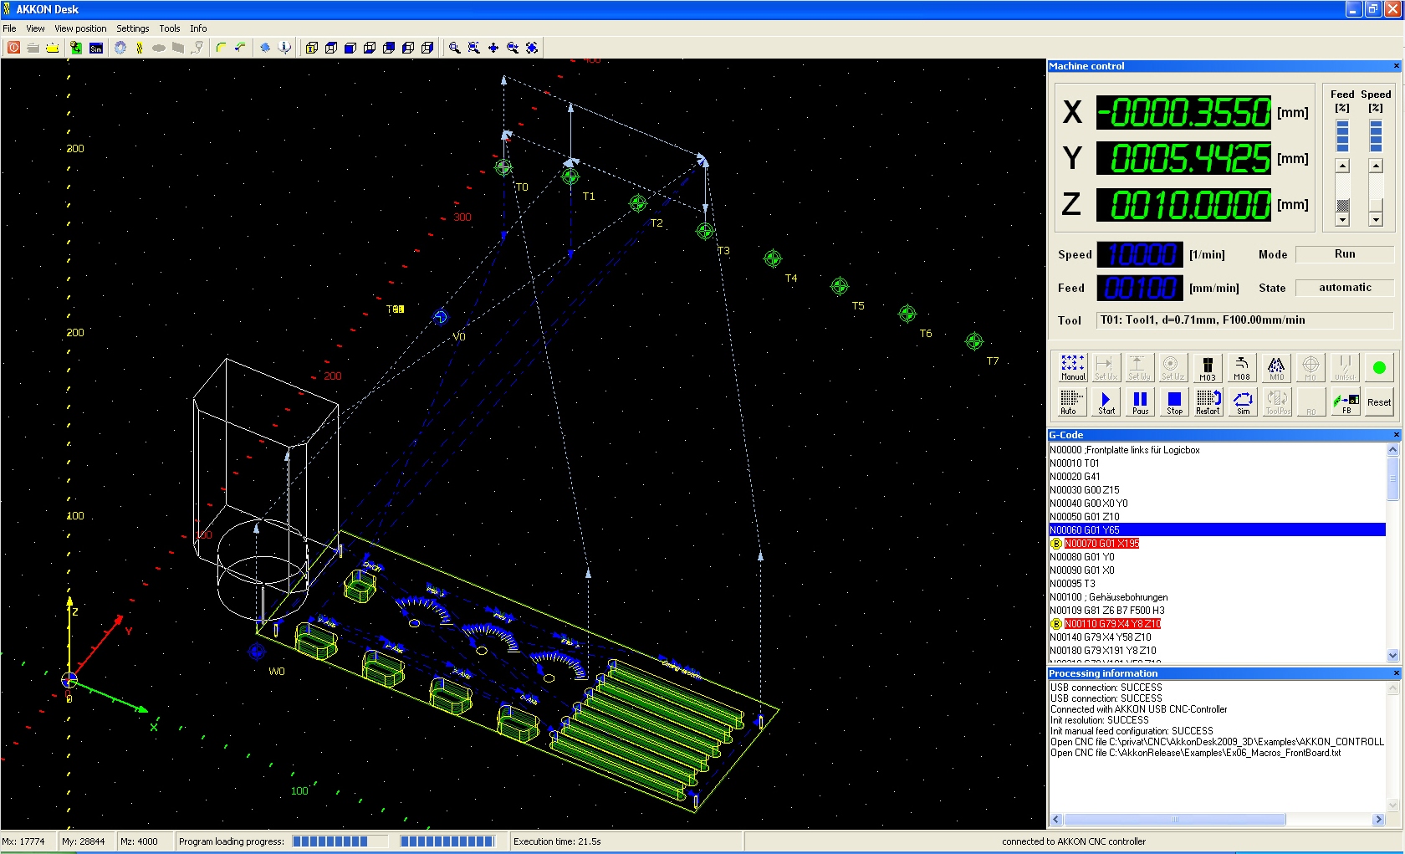The width and height of the screenshot is (1405, 854).
Task: Click the Reset button
Action: (1379, 402)
